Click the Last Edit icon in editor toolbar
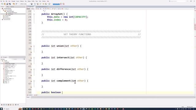Image resolution: width=196 pixels, height=110 pixels. 36,9
